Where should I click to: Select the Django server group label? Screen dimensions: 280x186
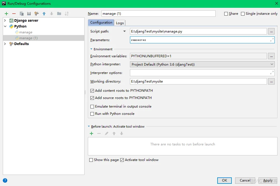coord(26,21)
